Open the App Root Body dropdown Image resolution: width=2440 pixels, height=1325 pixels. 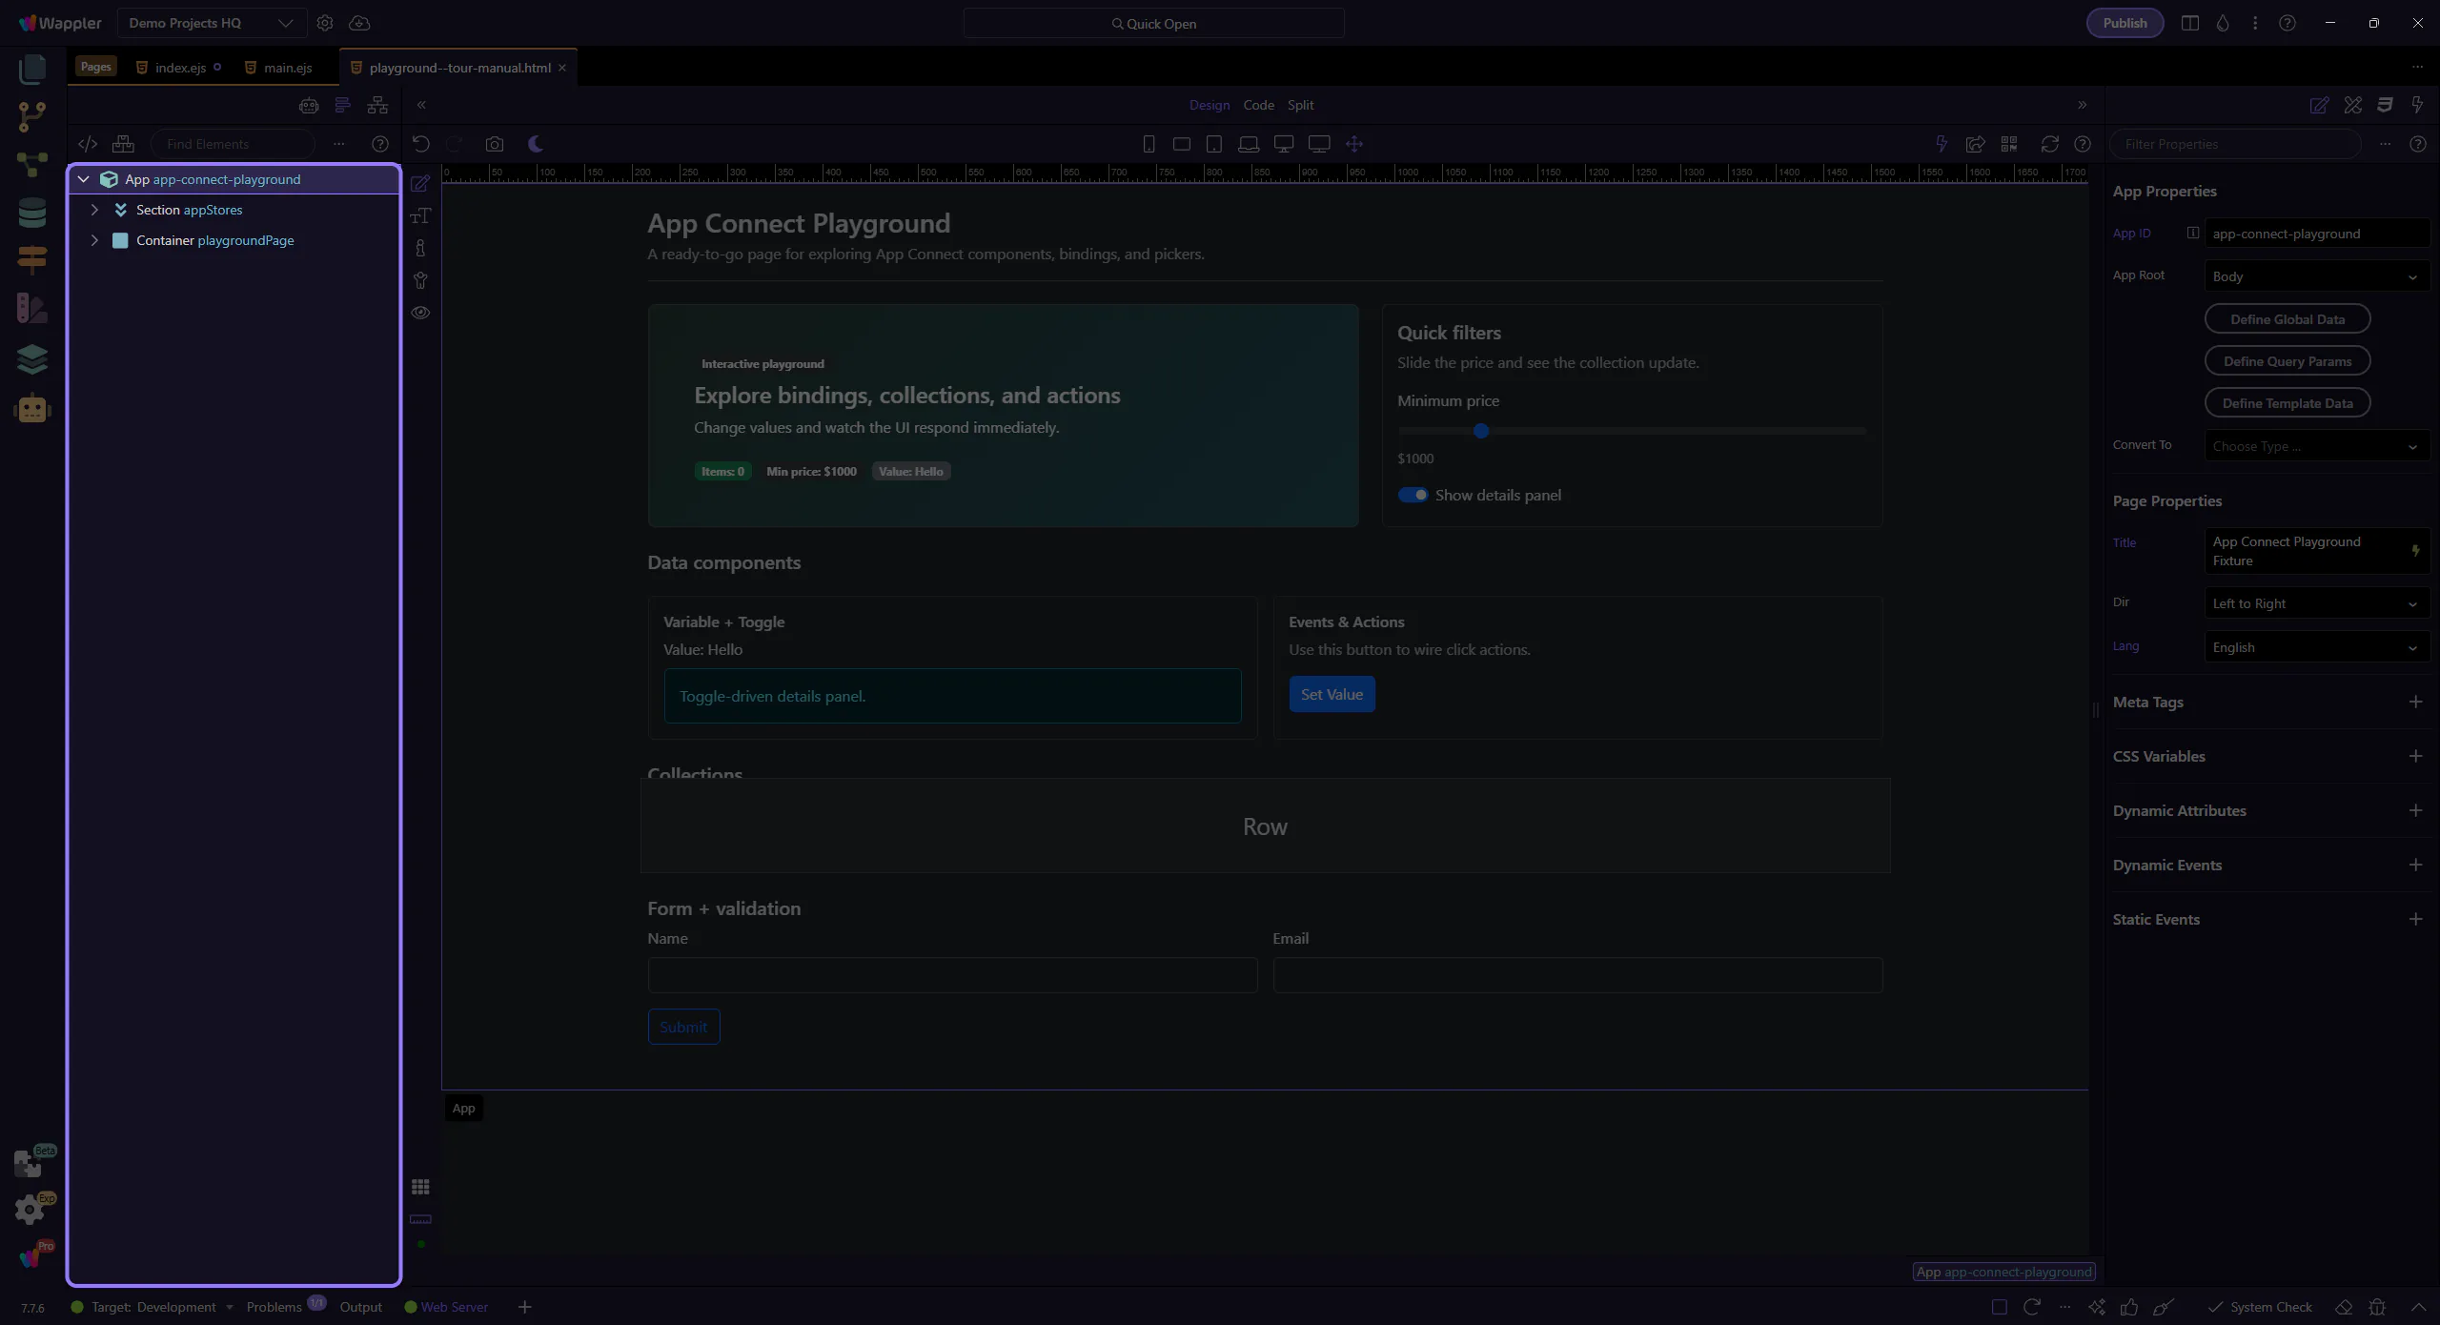click(2314, 276)
